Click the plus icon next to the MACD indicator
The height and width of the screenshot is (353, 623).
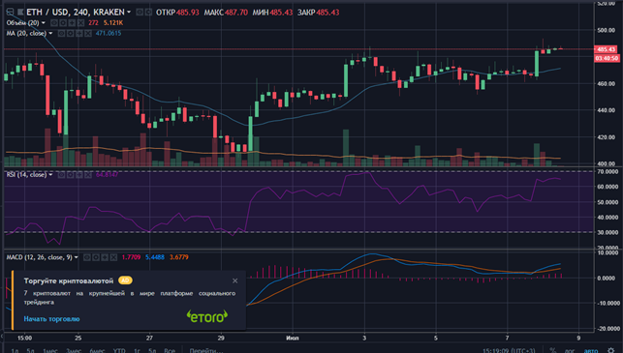point(105,257)
